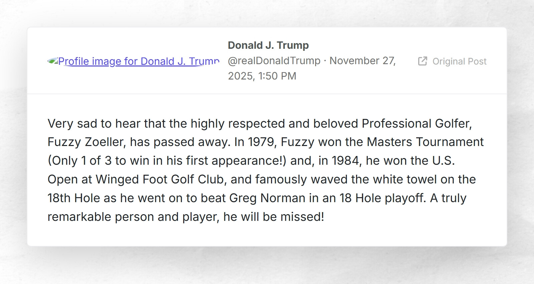This screenshot has height=284, width=534.
Task: Click 'Masters Tournament' in the post text
Action: click(x=425, y=142)
